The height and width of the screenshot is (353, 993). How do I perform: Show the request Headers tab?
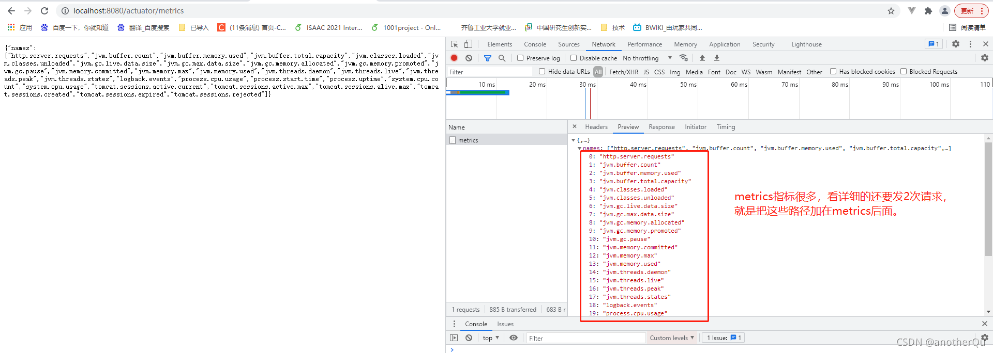596,127
